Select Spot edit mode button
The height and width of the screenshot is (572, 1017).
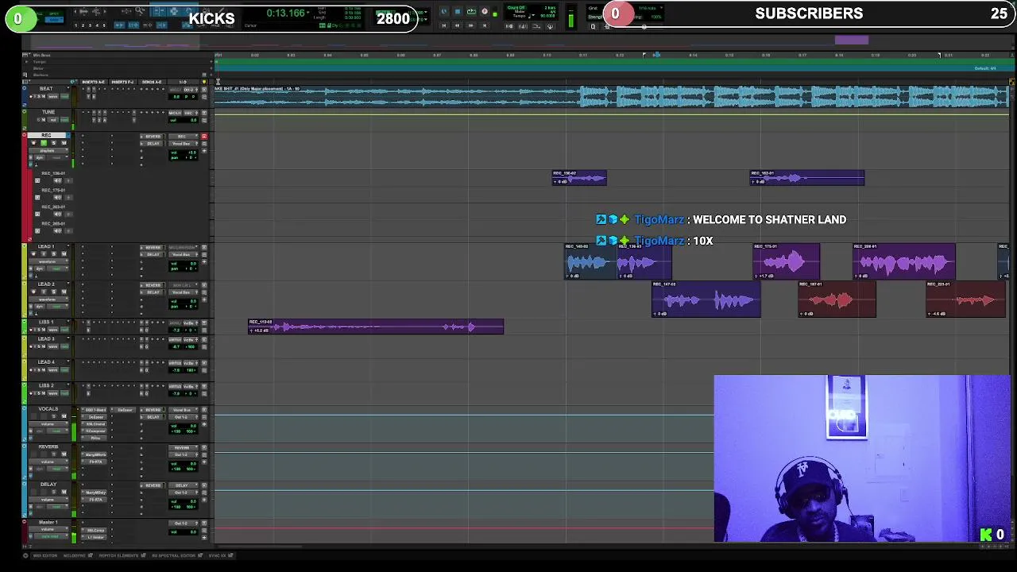(x=54, y=14)
